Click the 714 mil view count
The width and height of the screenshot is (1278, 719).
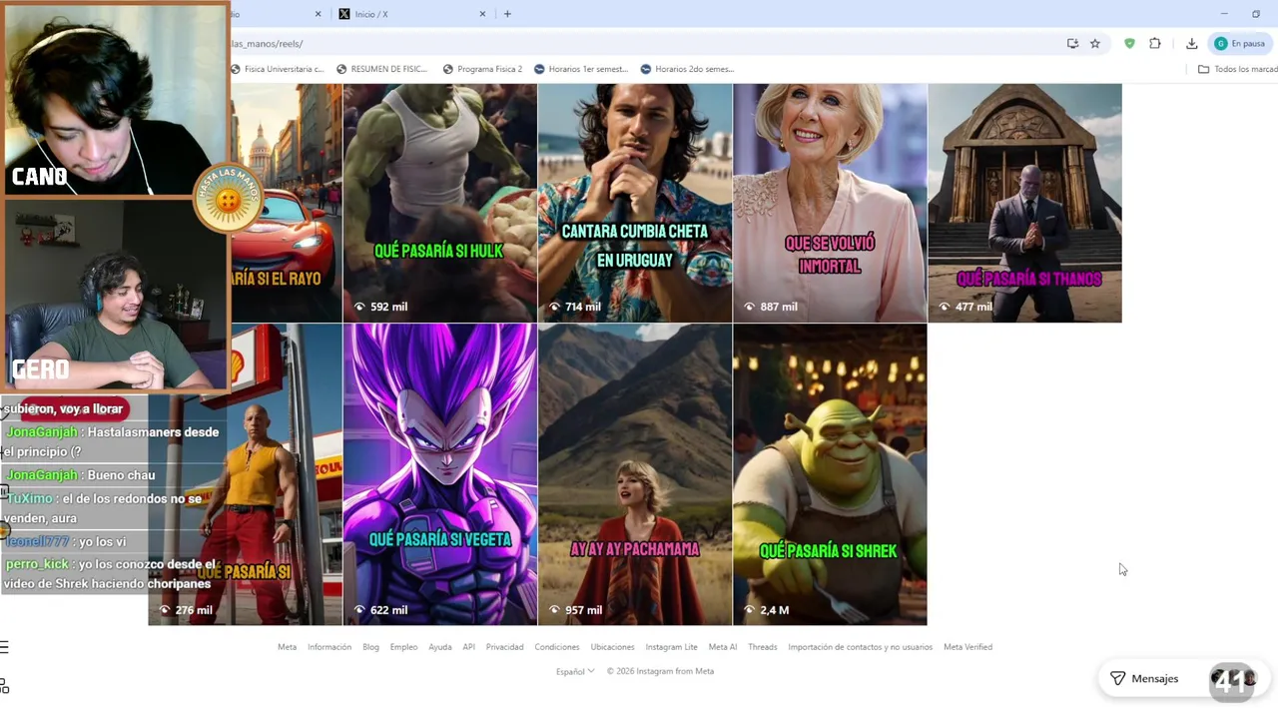coord(576,307)
